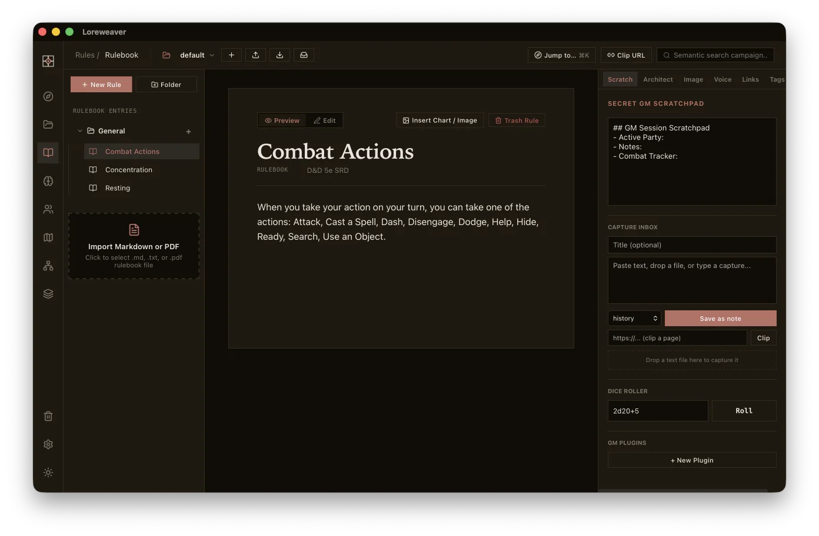Click Save as note button

click(x=721, y=319)
